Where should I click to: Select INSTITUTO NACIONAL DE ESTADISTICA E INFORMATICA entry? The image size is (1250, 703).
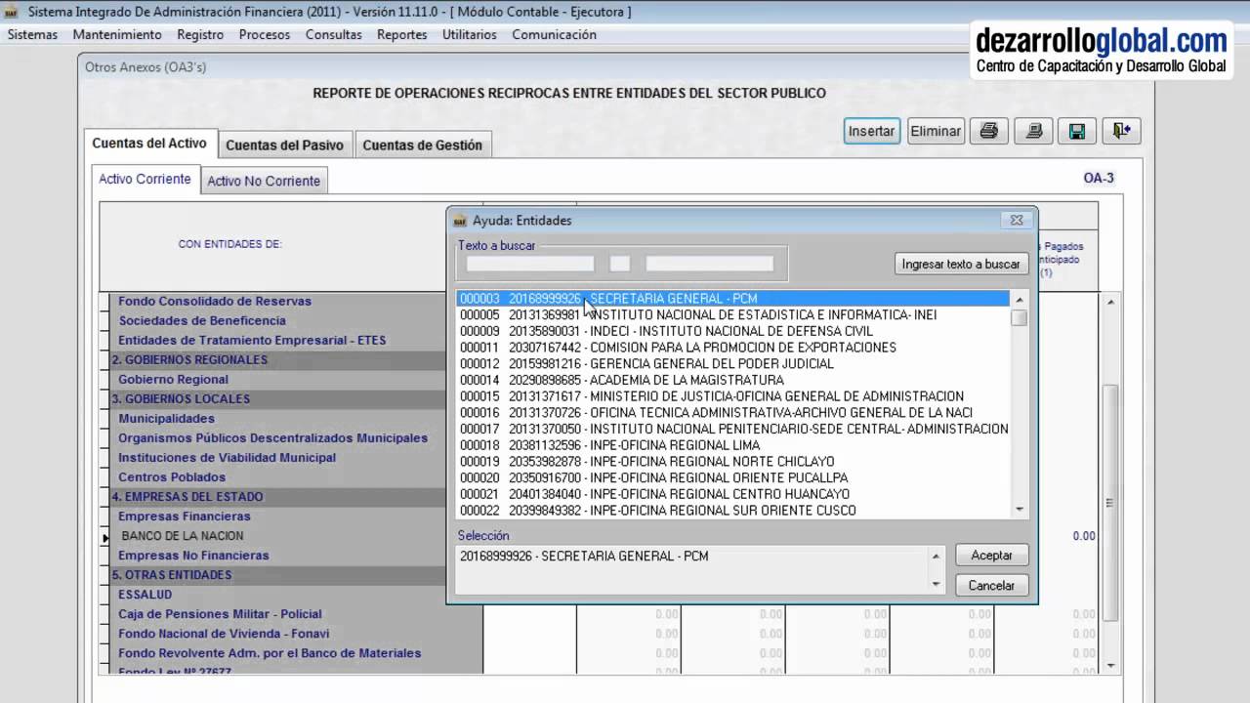pyautogui.click(x=732, y=314)
